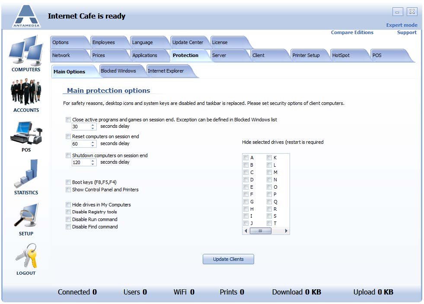Check drive T in hide drives list
The width and height of the screenshot is (424, 304).
(x=269, y=223)
